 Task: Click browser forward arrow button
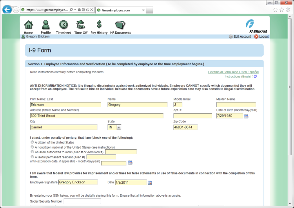pyautogui.click(x=16, y=10)
